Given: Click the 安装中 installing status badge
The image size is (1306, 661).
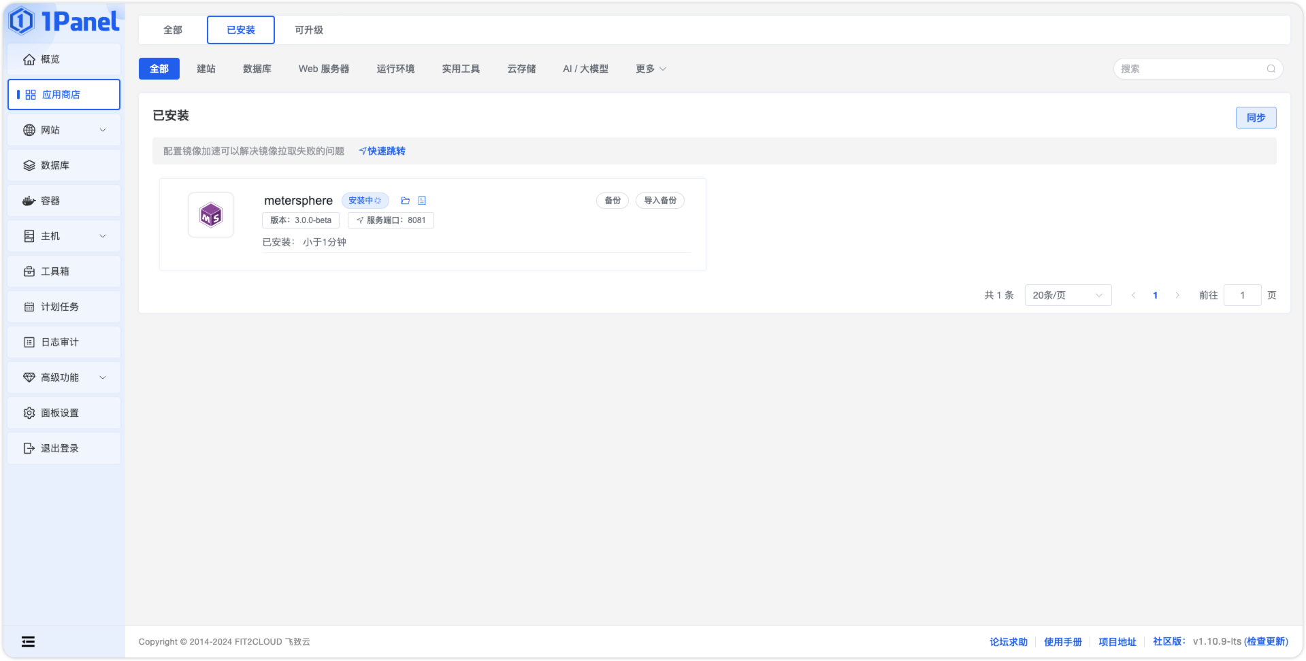Looking at the screenshot, I should [365, 201].
